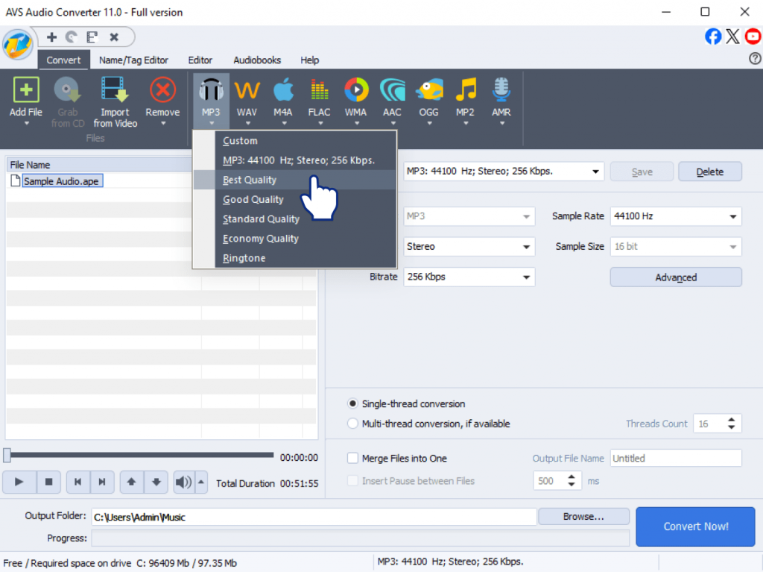Move file down in list
Viewport: 763px width, 572px height.
[x=156, y=483]
